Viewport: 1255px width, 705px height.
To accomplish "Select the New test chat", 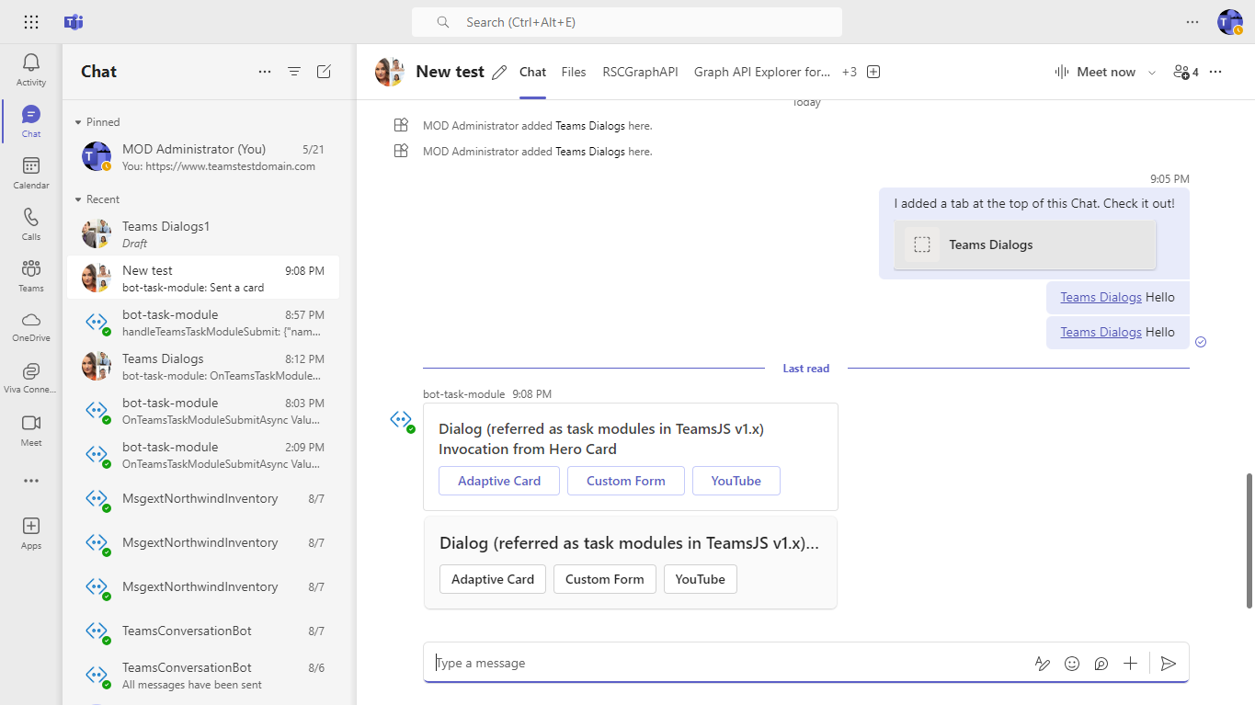I will point(203,278).
